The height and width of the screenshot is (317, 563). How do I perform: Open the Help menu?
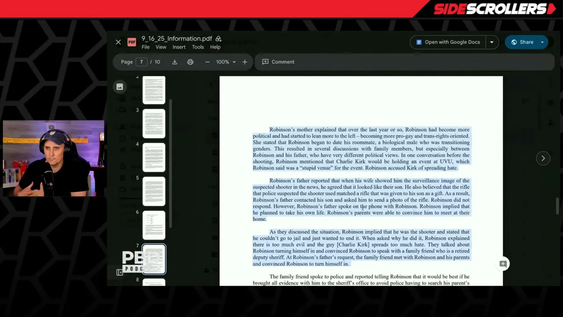tap(215, 47)
